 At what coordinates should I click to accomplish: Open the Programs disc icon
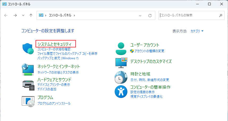(28, 101)
